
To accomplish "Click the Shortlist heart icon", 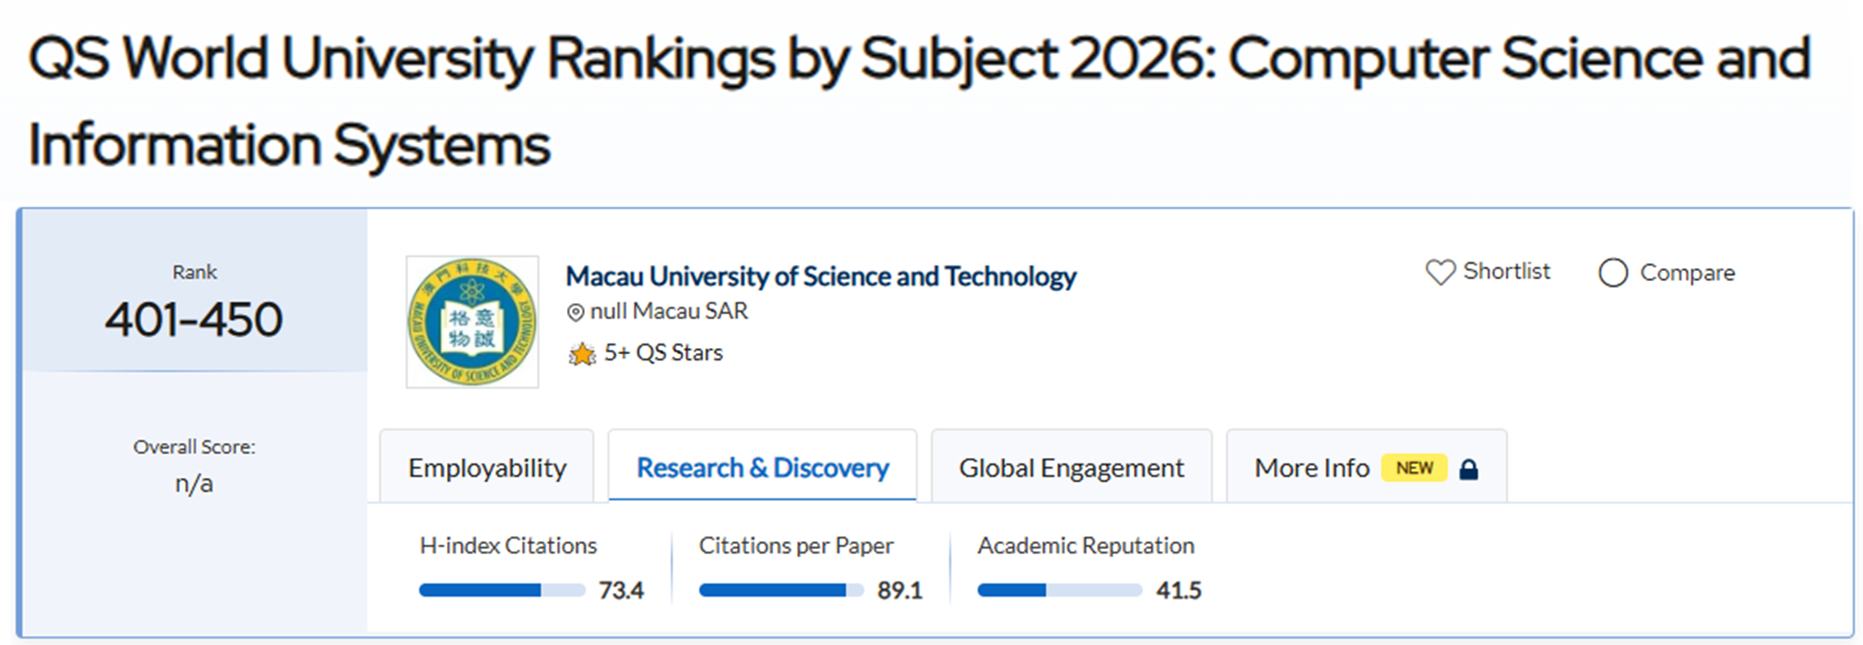I will click(1439, 272).
